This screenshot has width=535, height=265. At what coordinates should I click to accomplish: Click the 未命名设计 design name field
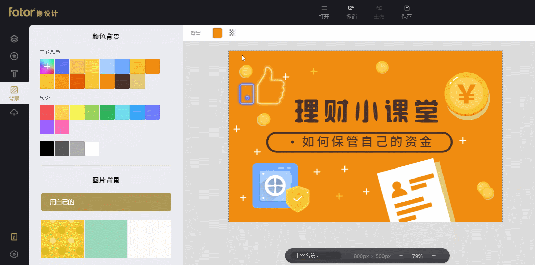(316, 256)
